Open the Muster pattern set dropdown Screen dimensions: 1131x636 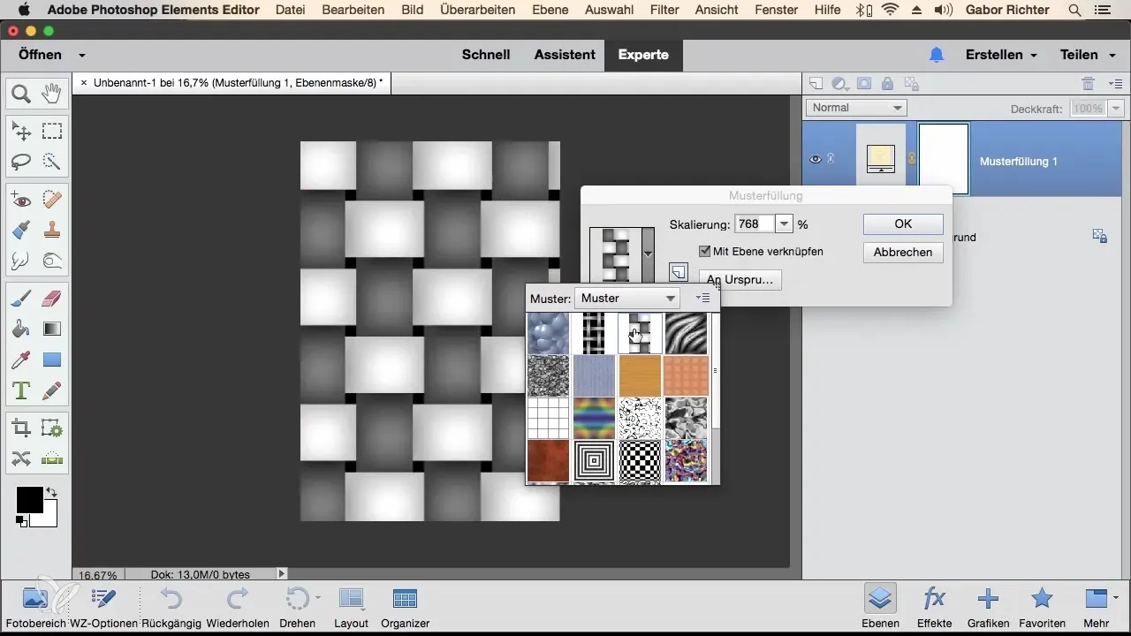[627, 299]
